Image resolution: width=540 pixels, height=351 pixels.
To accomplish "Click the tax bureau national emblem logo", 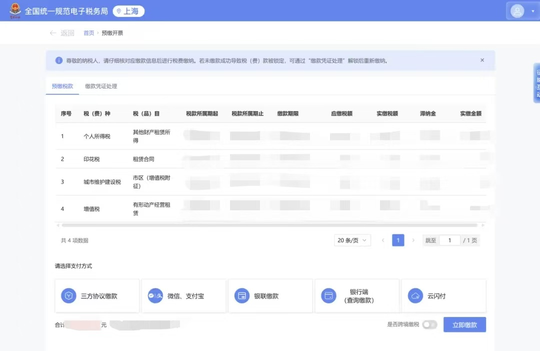I will (x=15, y=11).
